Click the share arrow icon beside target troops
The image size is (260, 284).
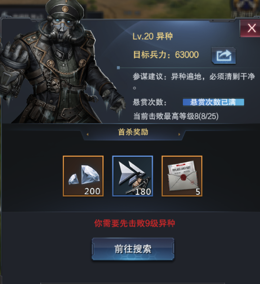pyautogui.click(x=224, y=56)
